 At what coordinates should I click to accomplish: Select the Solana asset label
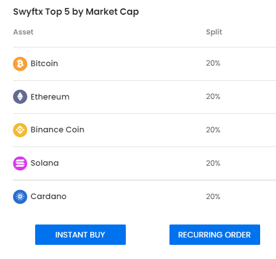pyautogui.click(x=45, y=163)
